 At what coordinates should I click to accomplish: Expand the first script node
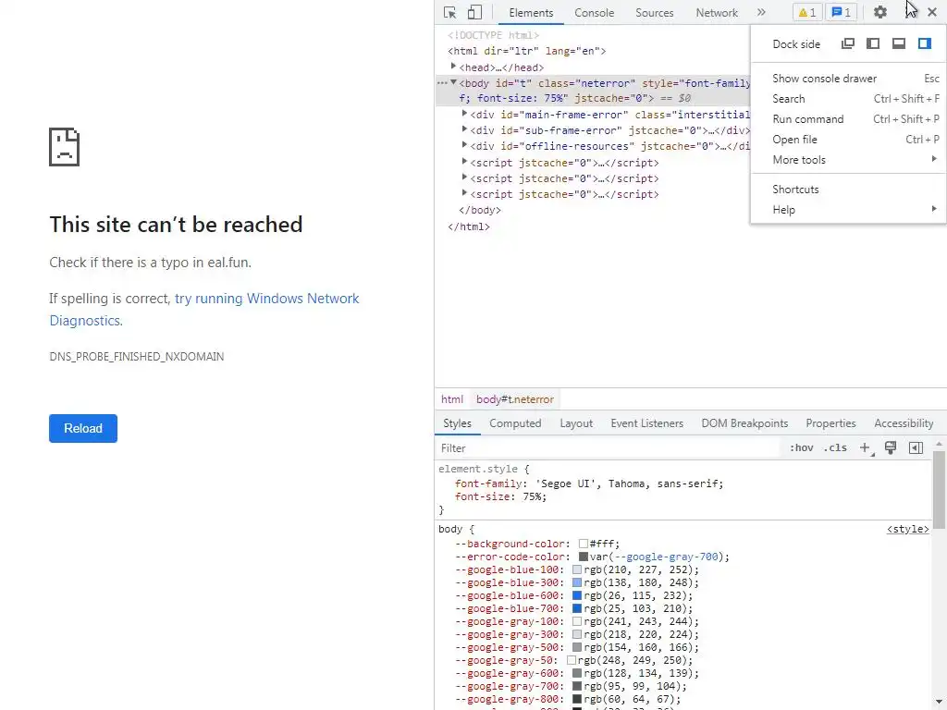tap(464, 161)
